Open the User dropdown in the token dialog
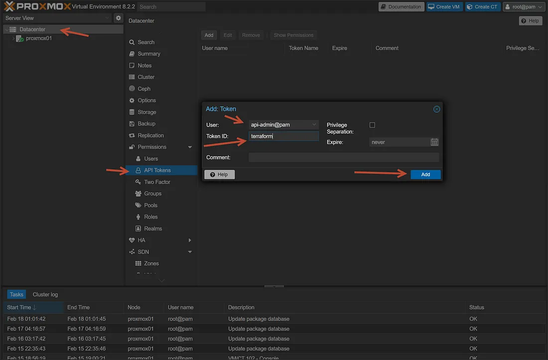 click(x=314, y=124)
